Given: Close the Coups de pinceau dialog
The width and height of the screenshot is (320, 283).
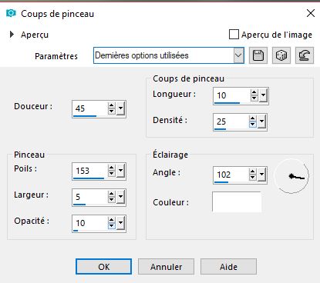Looking at the screenshot, I should click(x=311, y=13).
